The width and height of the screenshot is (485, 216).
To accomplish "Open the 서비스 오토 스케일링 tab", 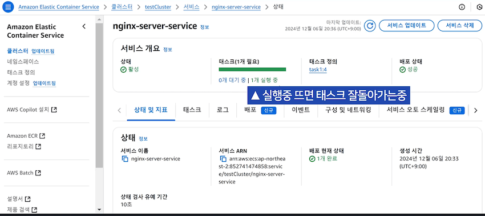I will tap(416, 110).
